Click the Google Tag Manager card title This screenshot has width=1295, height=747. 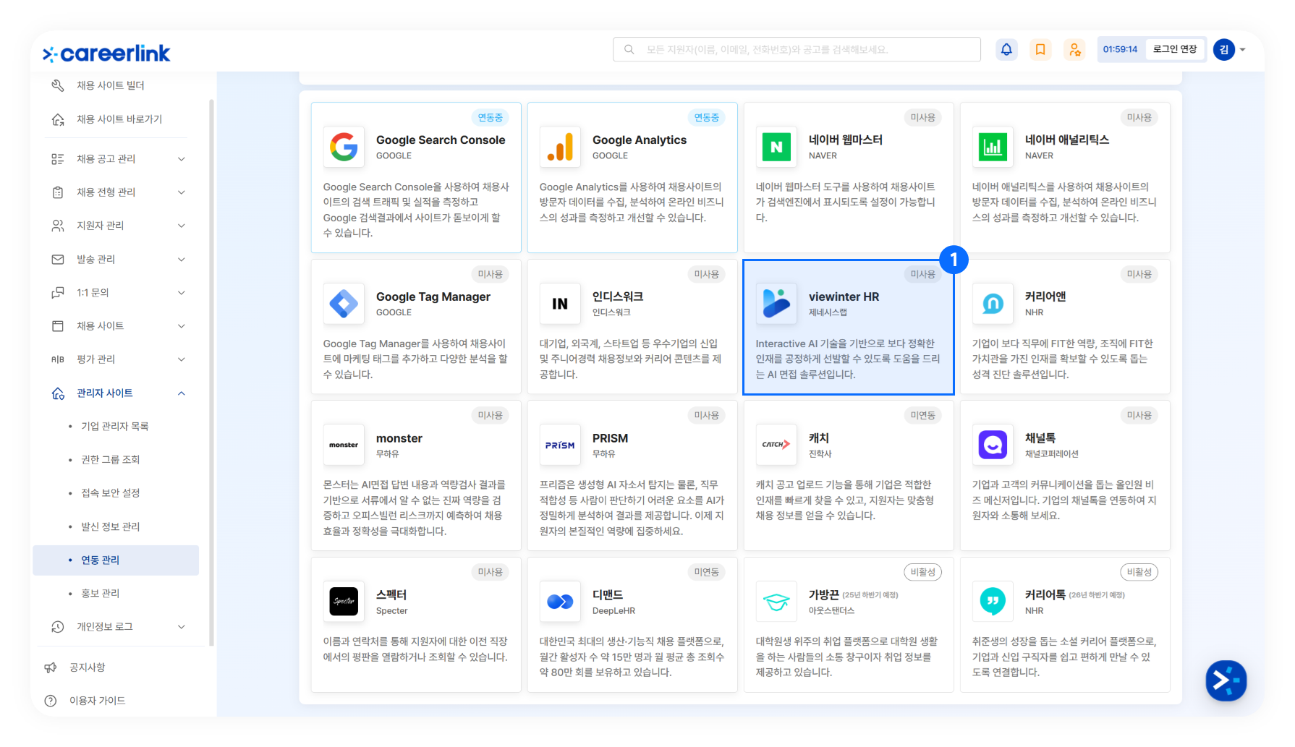point(433,297)
